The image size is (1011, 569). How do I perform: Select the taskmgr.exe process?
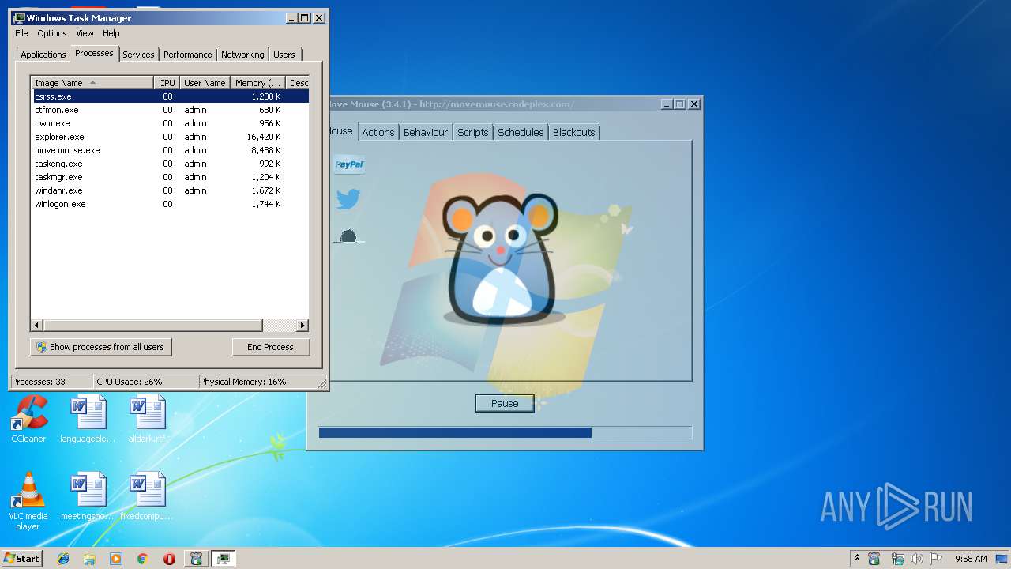click(169, 177)
